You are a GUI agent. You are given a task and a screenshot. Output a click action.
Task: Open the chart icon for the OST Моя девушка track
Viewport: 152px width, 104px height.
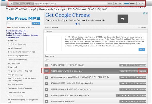pos(137,77)
